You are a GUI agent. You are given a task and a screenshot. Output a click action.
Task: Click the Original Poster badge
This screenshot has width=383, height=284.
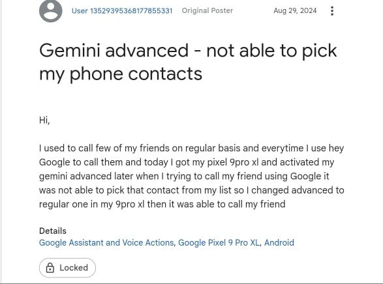click(207, 10)
